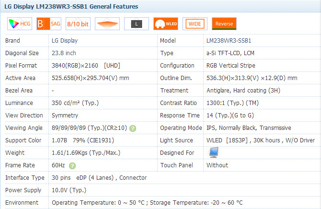Click the Active Area row label

point(20,78)
